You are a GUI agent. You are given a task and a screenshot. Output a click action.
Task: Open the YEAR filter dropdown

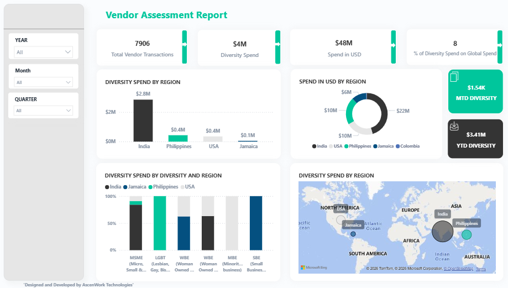tap(44, 52)
